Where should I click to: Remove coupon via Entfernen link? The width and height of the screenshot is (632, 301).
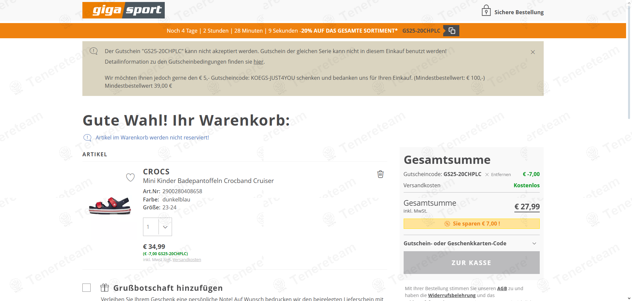pos(498,174)
